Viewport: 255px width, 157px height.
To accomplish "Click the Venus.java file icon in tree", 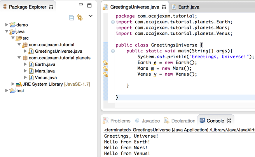I will (31, 78).
